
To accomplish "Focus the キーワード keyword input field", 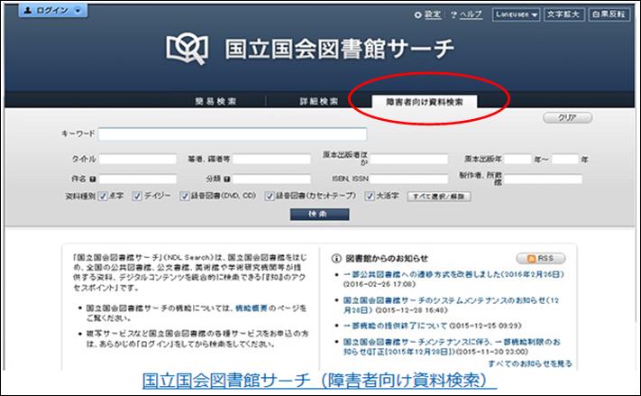I will 233,134.
